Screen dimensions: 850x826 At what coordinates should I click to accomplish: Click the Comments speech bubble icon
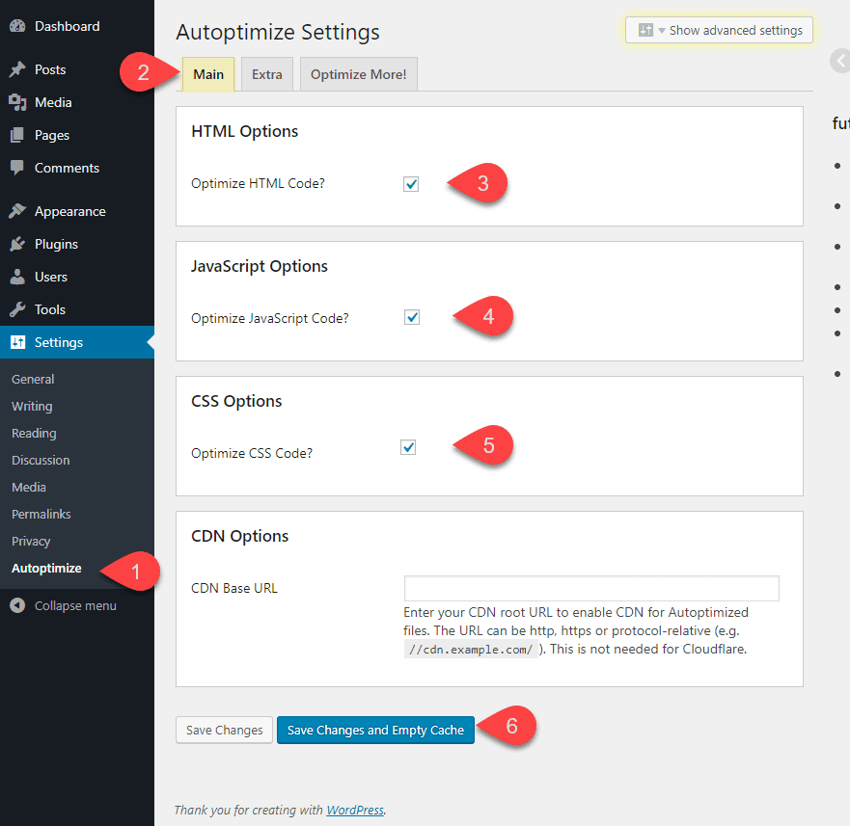(17, 168)
